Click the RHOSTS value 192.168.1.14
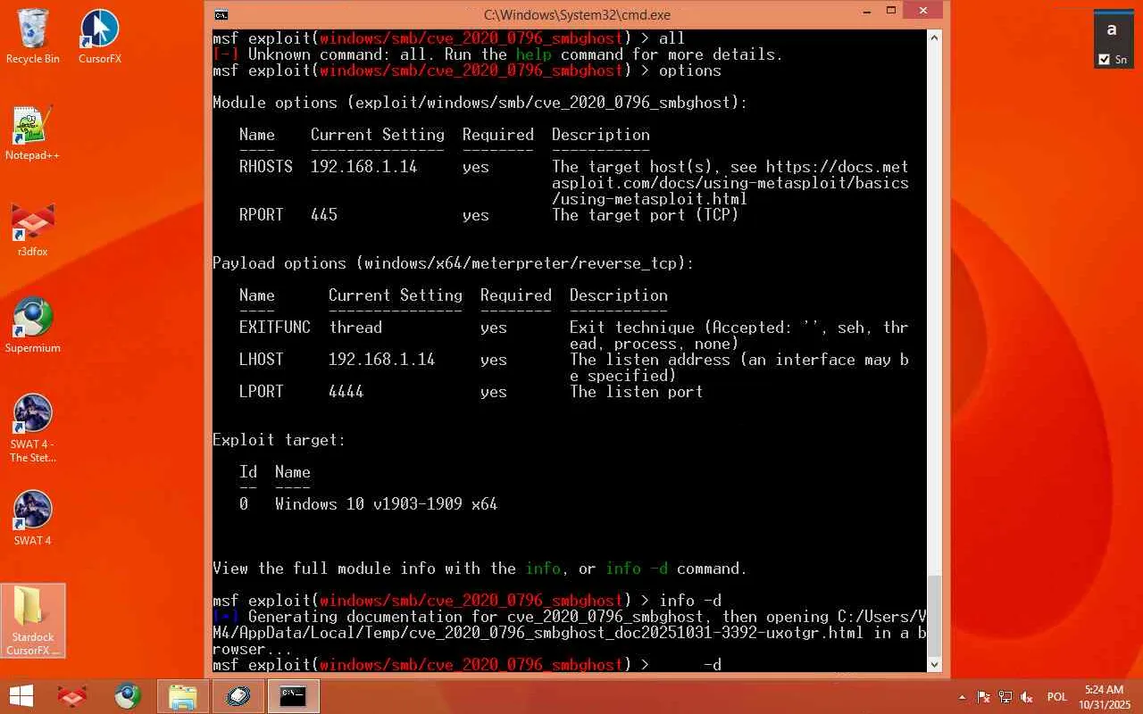The width and height of the screenshot is (1143, 714). click(x=364, y=167)
